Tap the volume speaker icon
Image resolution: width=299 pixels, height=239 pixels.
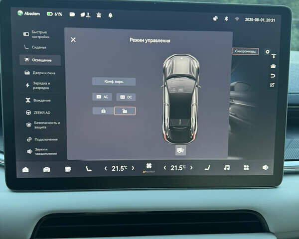[x=265, y=168]
